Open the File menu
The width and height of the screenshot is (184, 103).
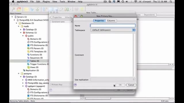32,1
